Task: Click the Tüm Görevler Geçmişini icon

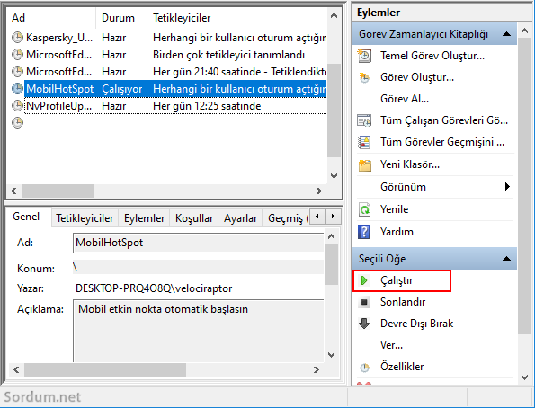Action: (364, 142)
